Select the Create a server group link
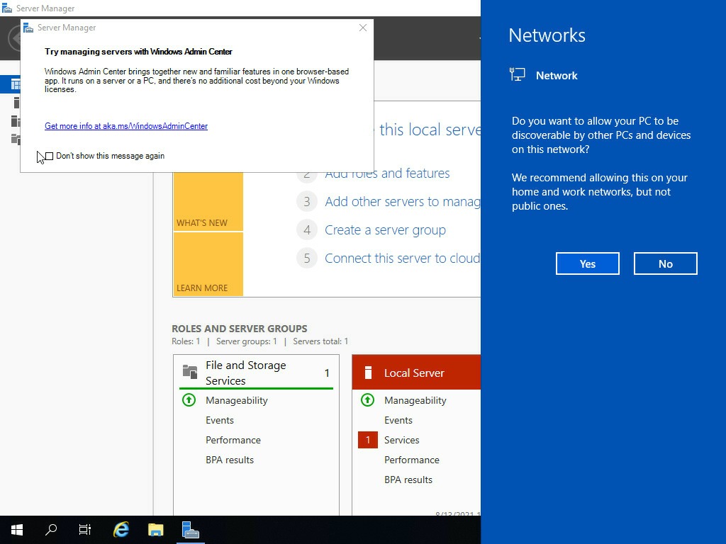The image size is (726, 544). click(385, 230)
